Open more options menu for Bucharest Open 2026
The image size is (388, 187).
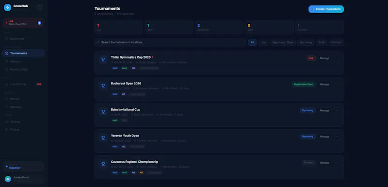point(336,84)
